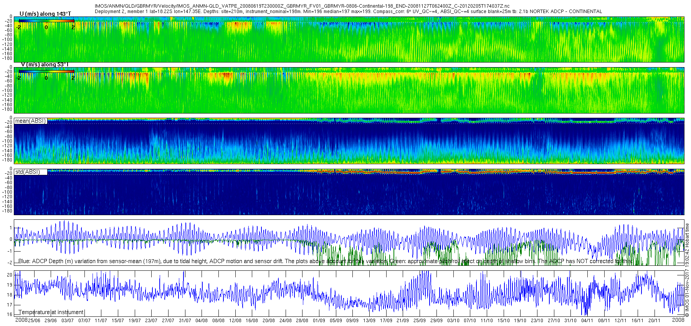691x326 pixels.
Task: Click the '-60' depth tick in std(ABSI) panel
Action: pos(8,183)
